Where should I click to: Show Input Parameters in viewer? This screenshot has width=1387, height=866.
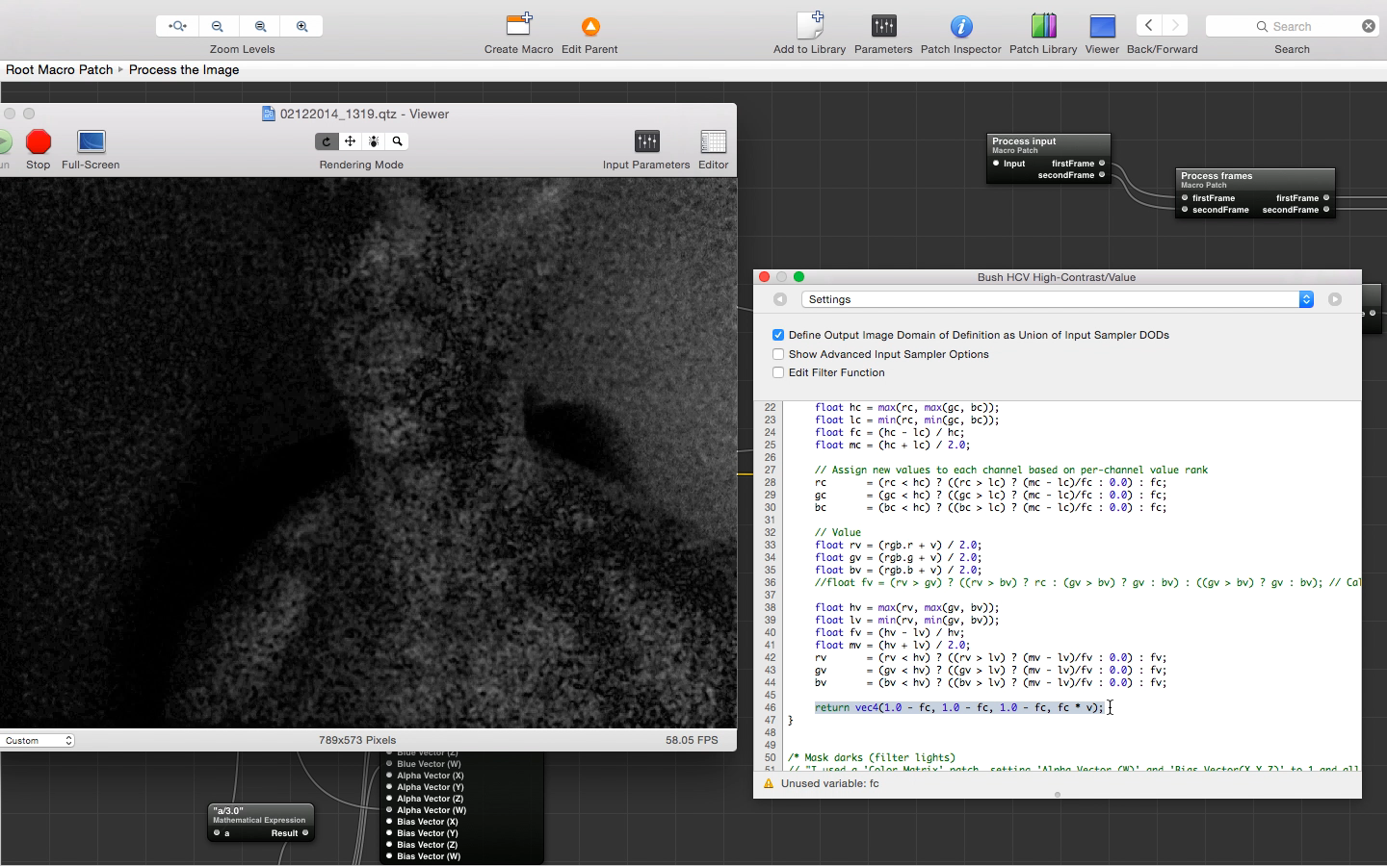point(646,142)
